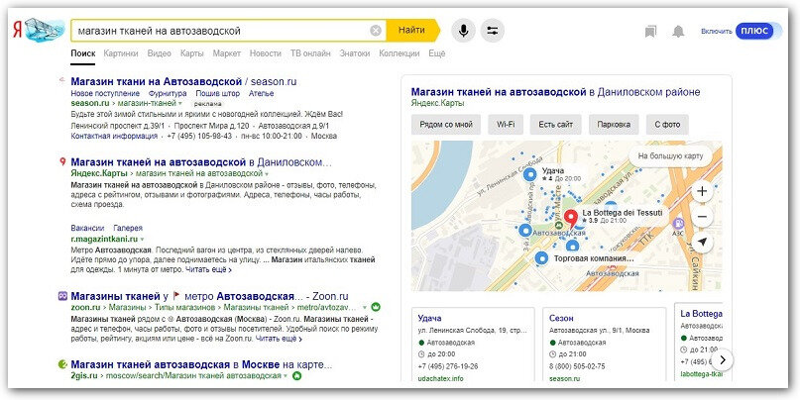This screenshot has width=800, height=400.
Task: Switch to Видео tab
Action: [160, 53]
